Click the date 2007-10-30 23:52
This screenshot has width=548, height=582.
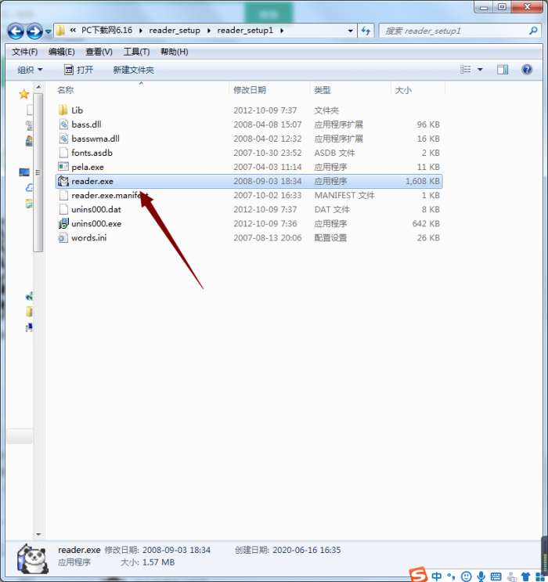click(267, 153)
